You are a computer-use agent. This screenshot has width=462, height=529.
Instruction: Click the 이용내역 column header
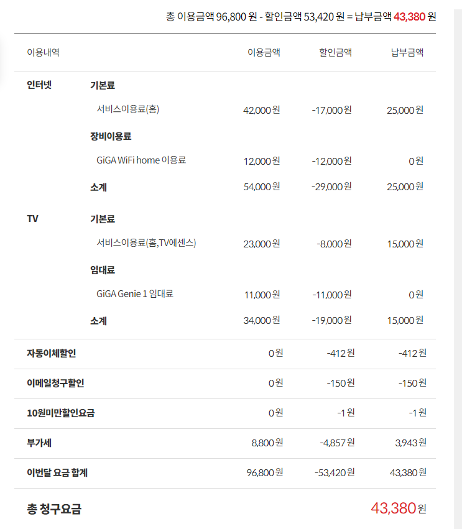coord(43,52)
